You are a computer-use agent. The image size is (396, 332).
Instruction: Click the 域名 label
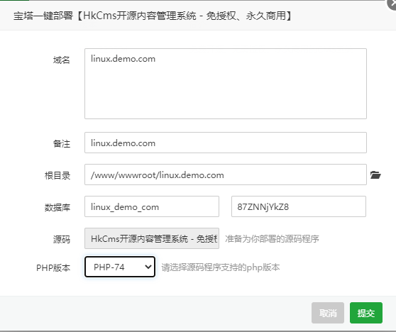[61, 60]
